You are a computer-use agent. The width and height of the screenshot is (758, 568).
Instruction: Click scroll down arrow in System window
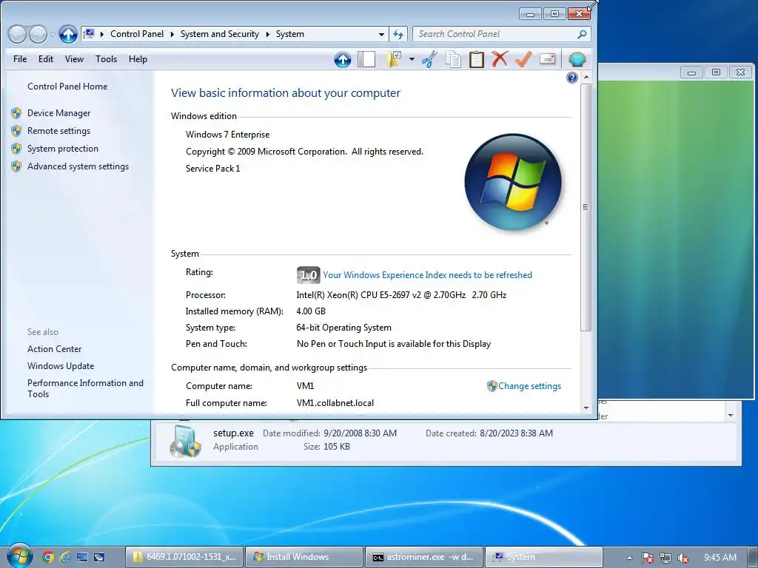pyautogui.click(x=586, y=408)
